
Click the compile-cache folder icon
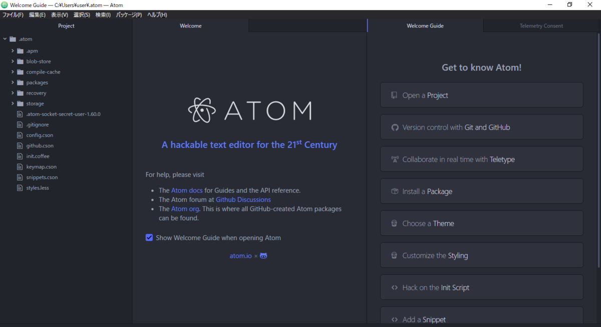pyautogui.click(x=21, y=72)
